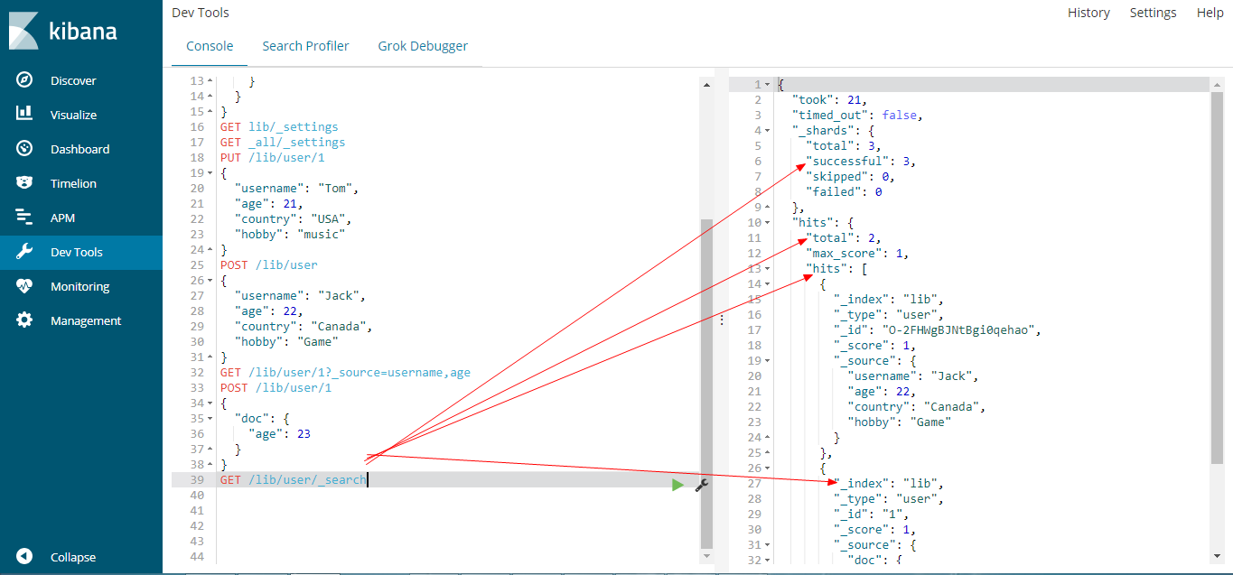Viewport: 1233px width, 575px height.
Task: Open the Grok Debugger tab
Action: [423, 46]
